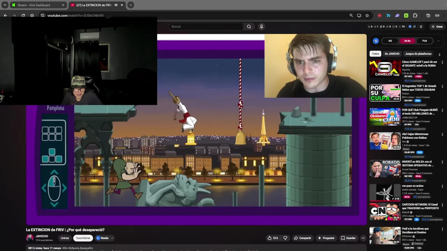The width and height of the screenshot is (447, 251).
Task: Open options for Club Penguin video
Action: tap(442, 111)
